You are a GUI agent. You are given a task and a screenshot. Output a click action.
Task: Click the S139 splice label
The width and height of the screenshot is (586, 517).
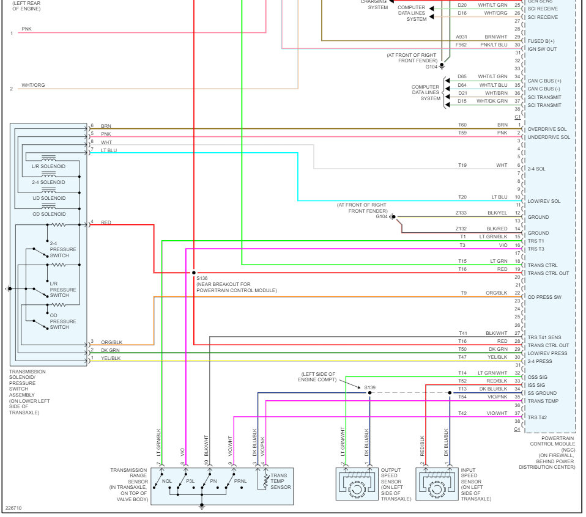pos(369,387)
